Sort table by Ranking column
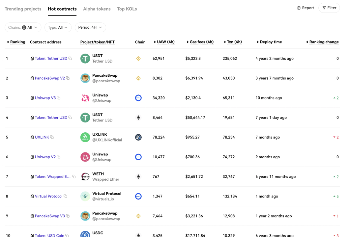This screenshot has width=348, height=237. (x=16, y=42)
